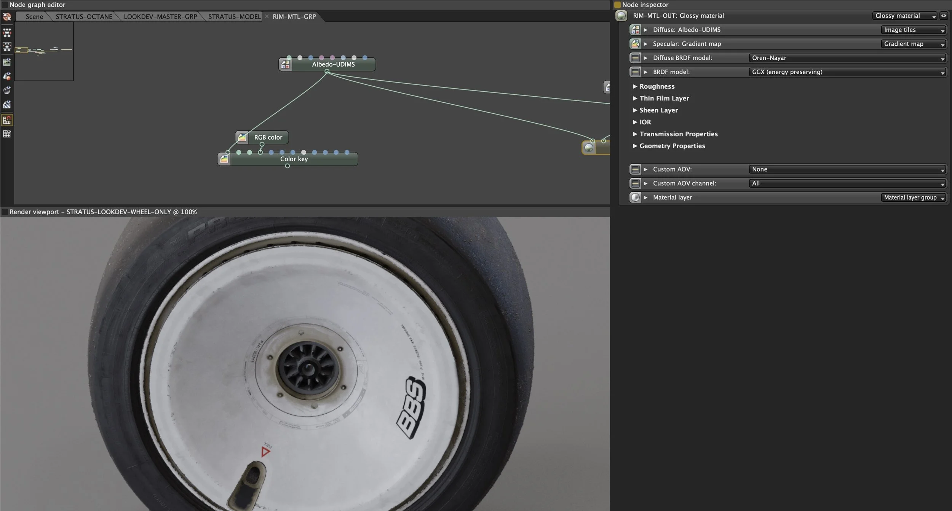Click the Node graph editor panel checkbox
This screenshot has width=952, height=511.
coord(5,5)
